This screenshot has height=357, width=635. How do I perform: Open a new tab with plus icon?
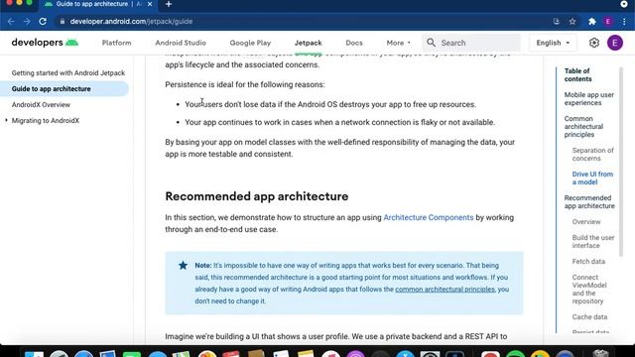tap(169, 4)
